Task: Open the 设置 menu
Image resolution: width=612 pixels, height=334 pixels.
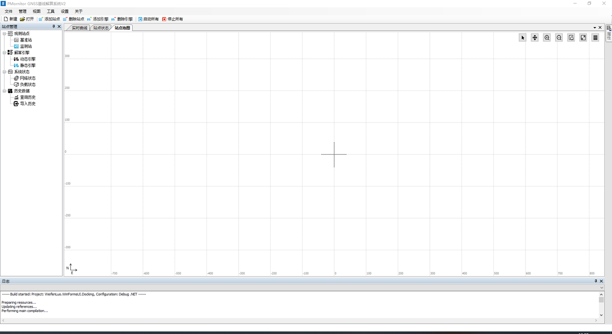Action: tap(65, 11)
